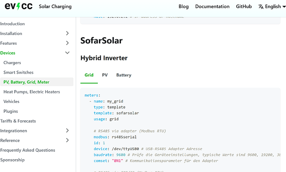Screen dimensions: 286x172
Task: Collapse the Devices section chevron
Action: [68, 53]
